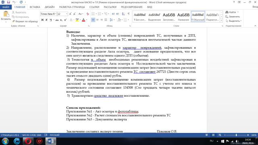Save the document with the floppy icon
This screenshot has height=145, width=258.
point(8,2)
